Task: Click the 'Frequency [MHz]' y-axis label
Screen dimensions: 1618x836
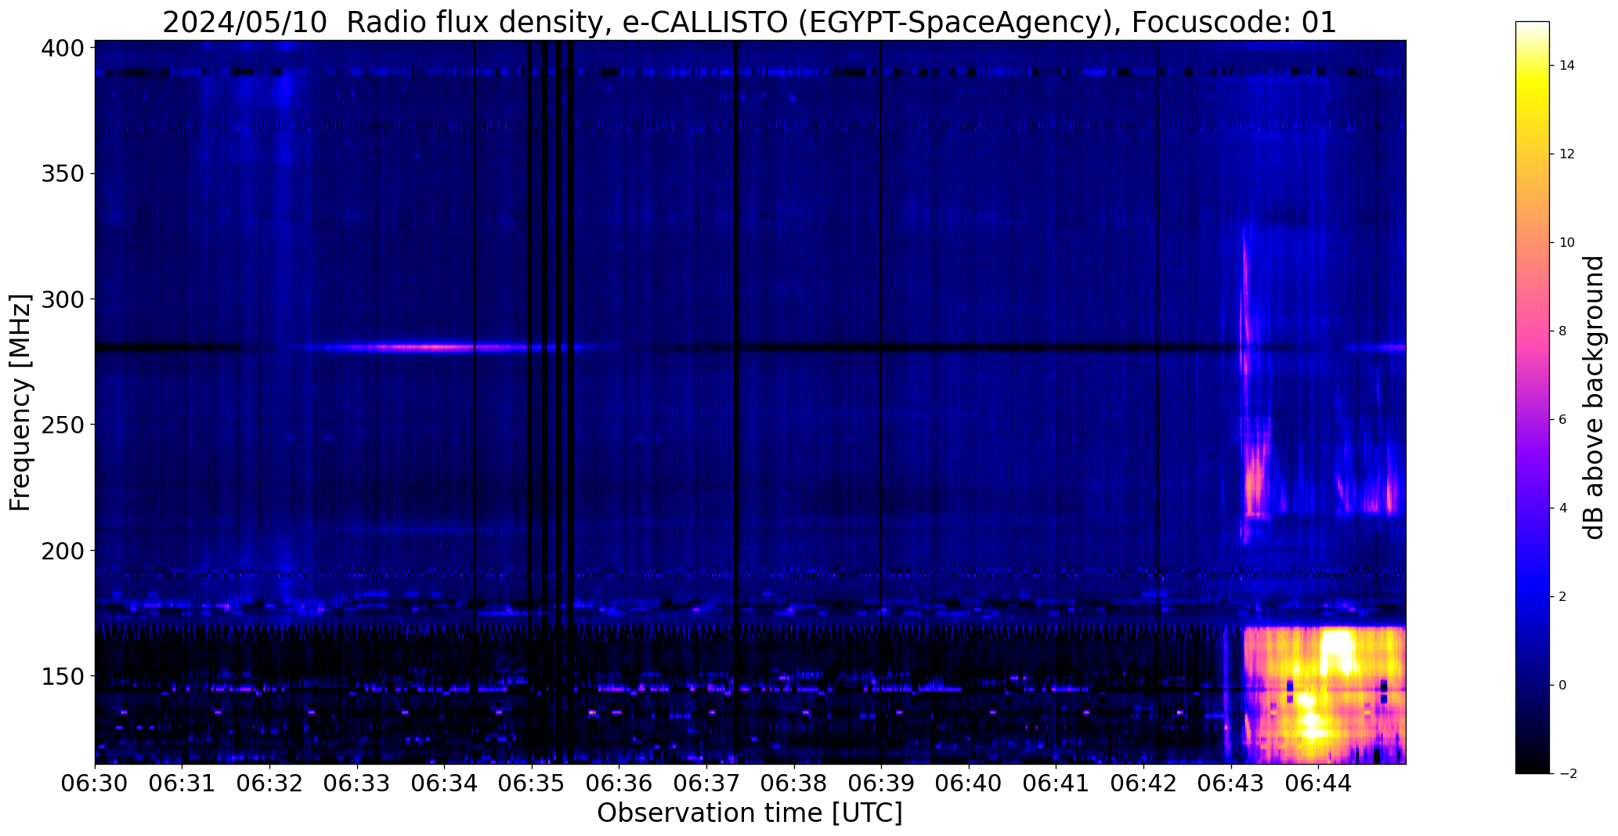Action: (x=21, y=402)
